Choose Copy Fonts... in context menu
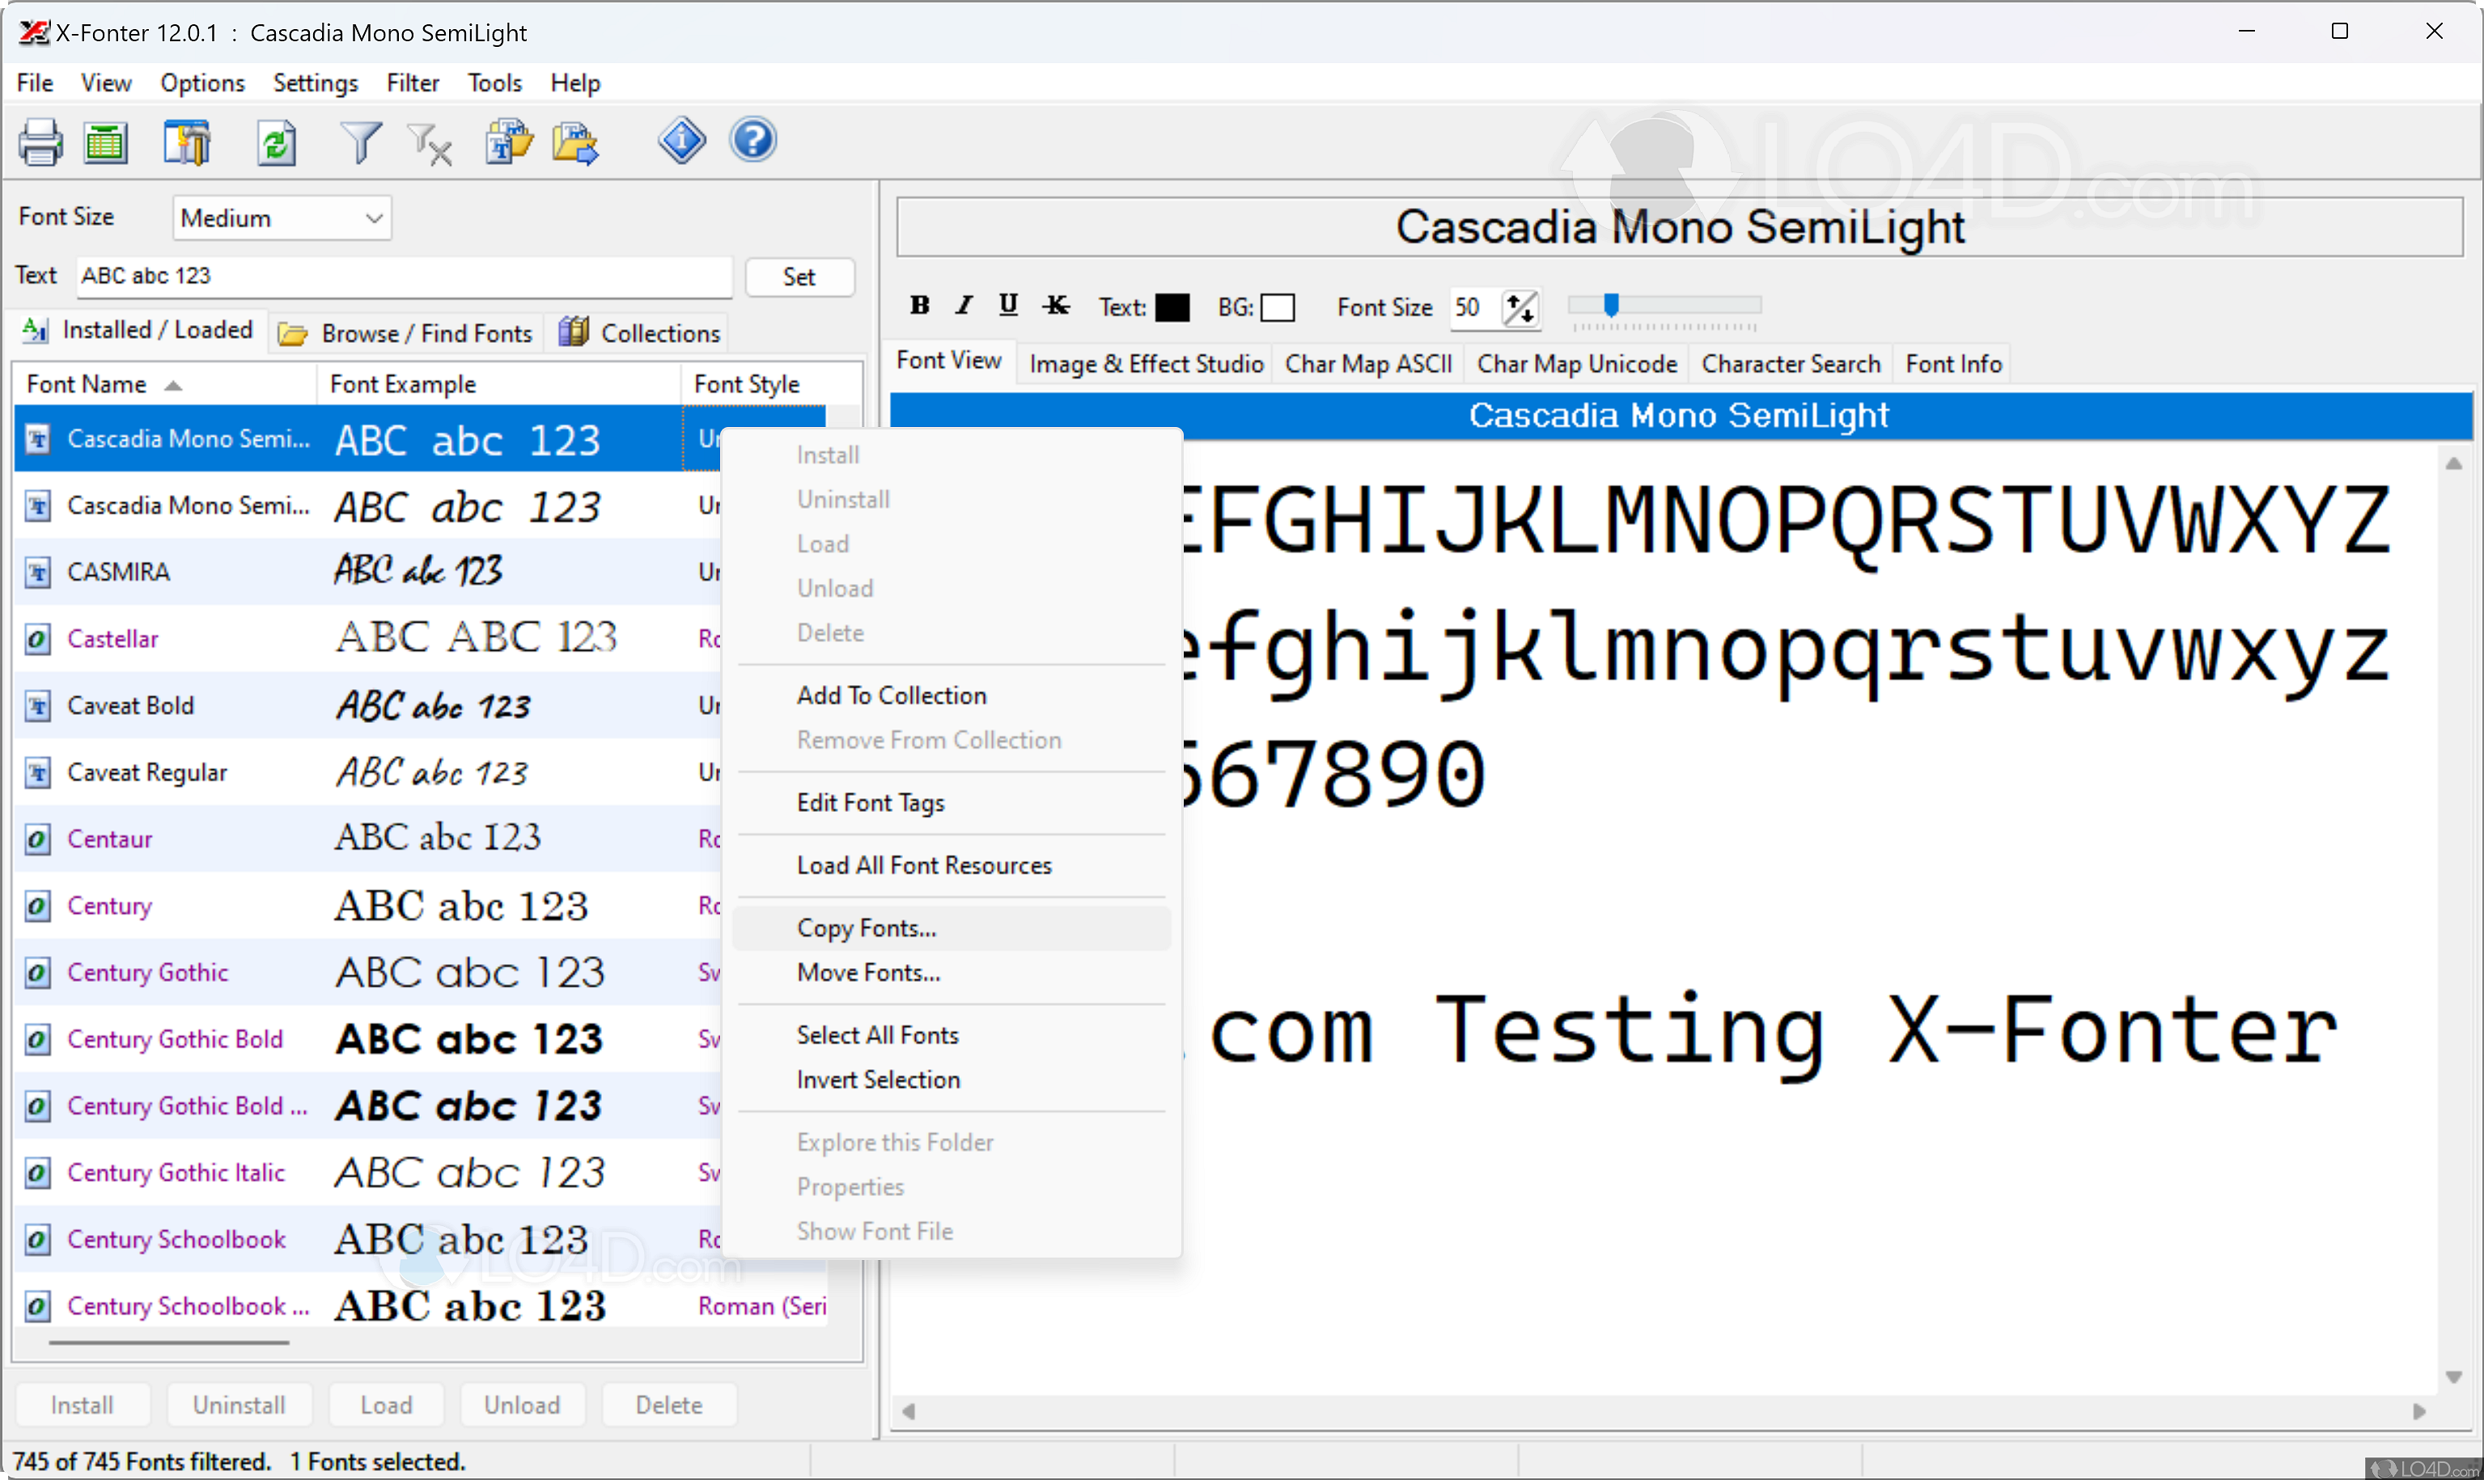This screenshot has width=2484, height=1480. [951, 928]
